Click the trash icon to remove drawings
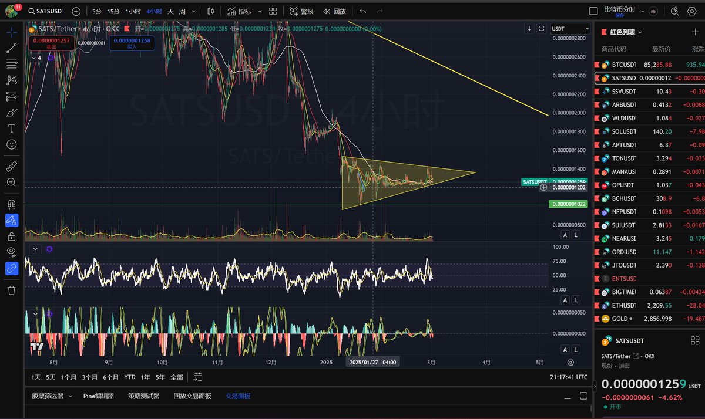The width and height of the screenshot is (705, 419). pyautogui.click(x=11, y=290)
